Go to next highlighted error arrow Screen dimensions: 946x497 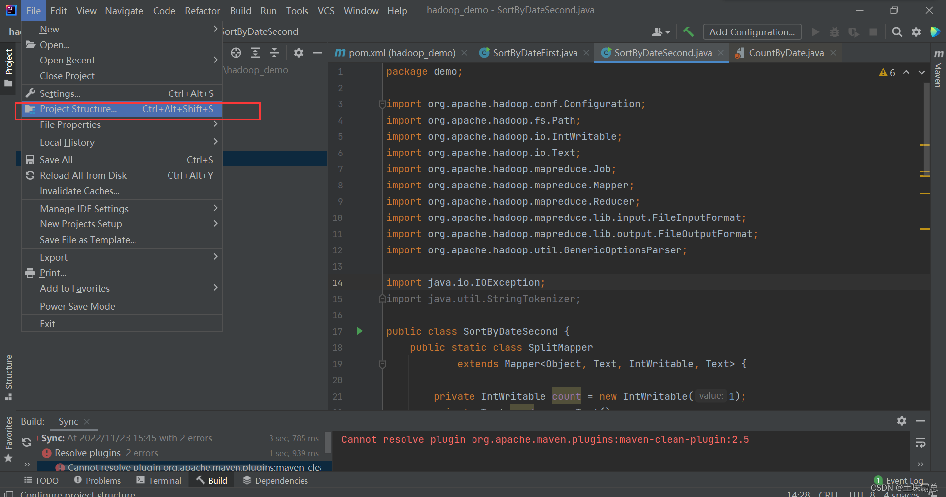921,72
